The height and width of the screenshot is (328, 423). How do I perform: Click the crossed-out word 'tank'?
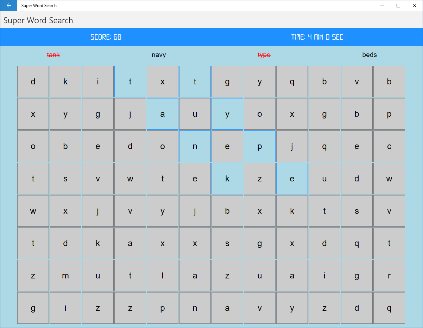pyautogui.click(x=53, y=55)
